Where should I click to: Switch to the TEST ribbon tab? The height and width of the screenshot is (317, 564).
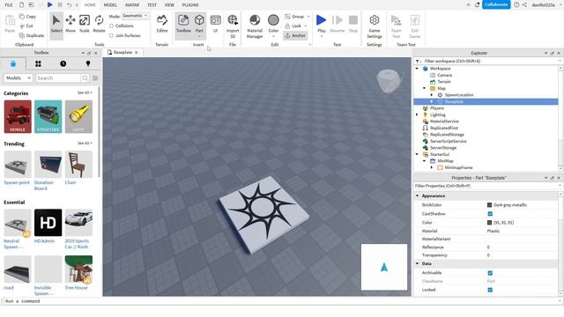coord(152,5)
